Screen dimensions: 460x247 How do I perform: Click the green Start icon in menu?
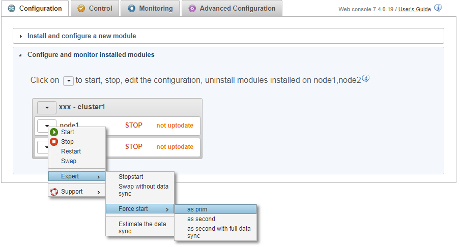[x=54, y=132]
